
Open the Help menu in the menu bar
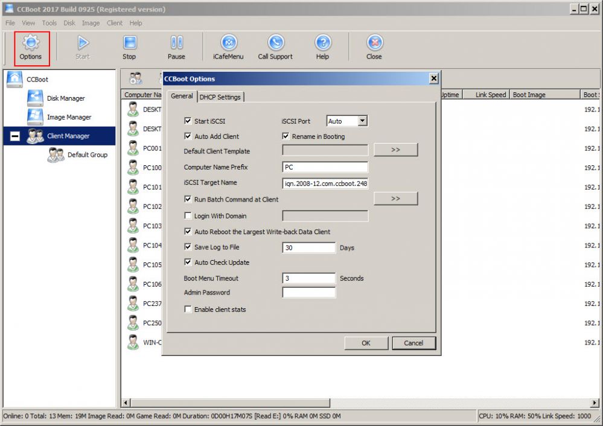click(x=136, y=23)
